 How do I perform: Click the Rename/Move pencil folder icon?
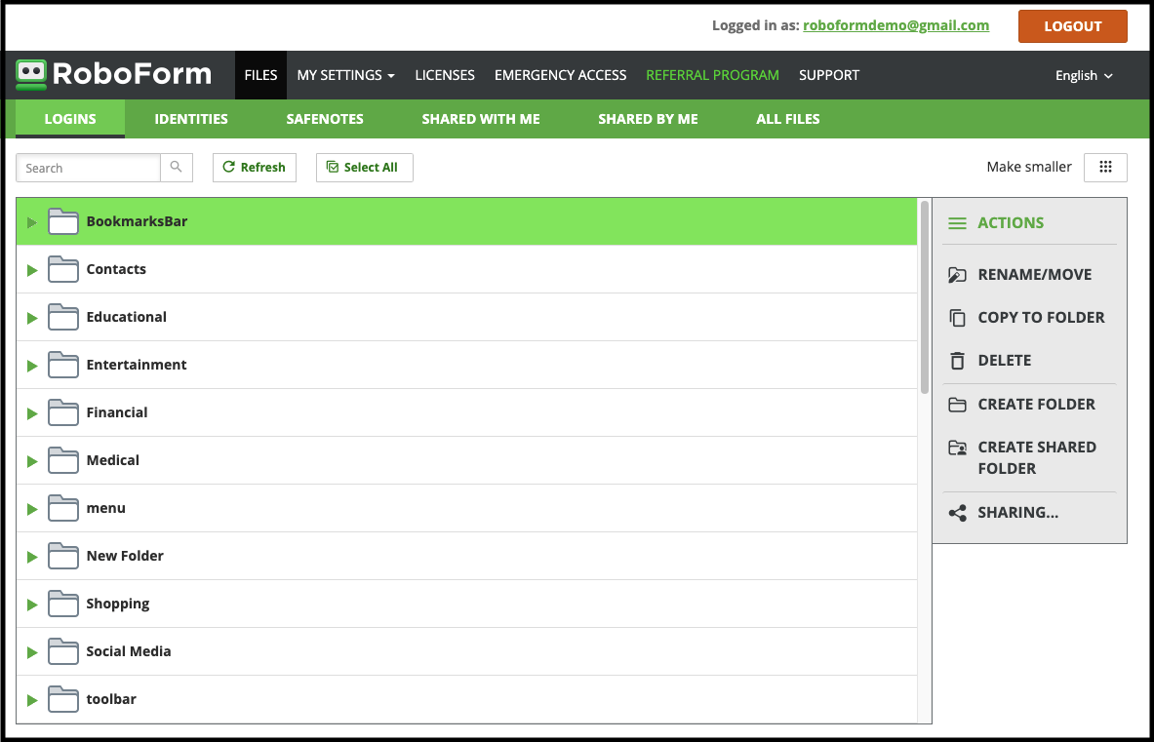point(957,275)
